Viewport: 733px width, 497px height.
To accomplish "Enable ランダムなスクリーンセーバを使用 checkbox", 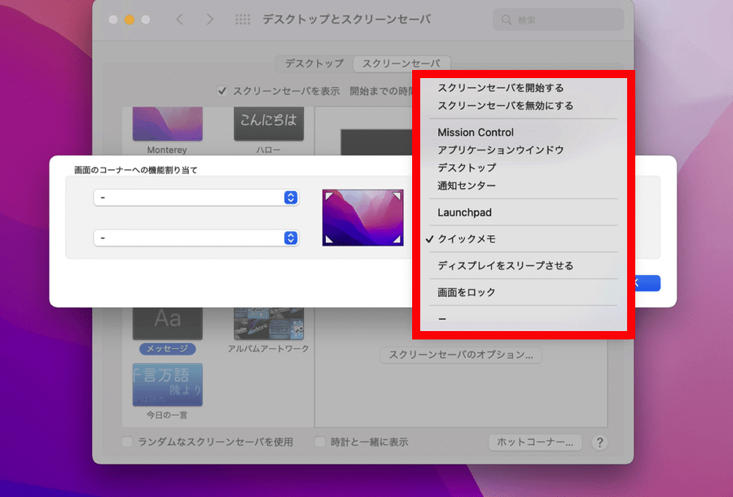I will [127, 443].
